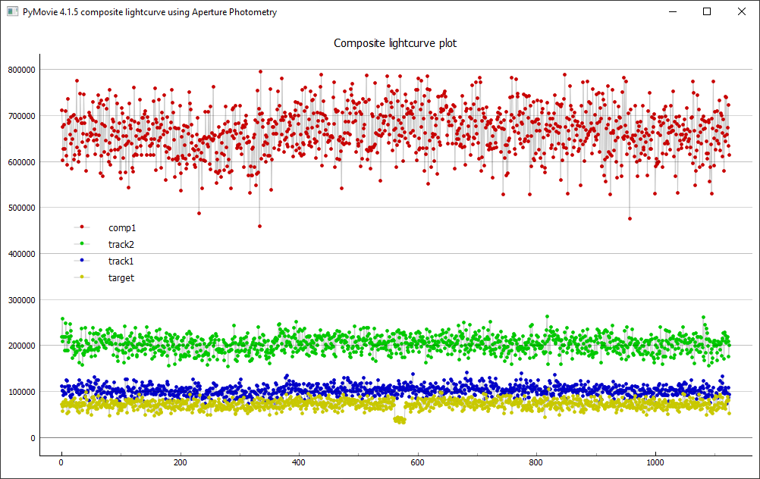Select the comp1 legend text label
The image size is (760, 479).
[122, 227]
